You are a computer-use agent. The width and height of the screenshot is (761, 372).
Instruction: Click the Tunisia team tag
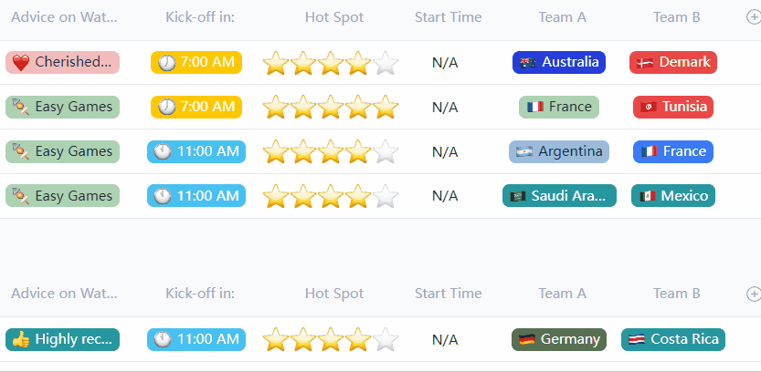tap(673, 107)
